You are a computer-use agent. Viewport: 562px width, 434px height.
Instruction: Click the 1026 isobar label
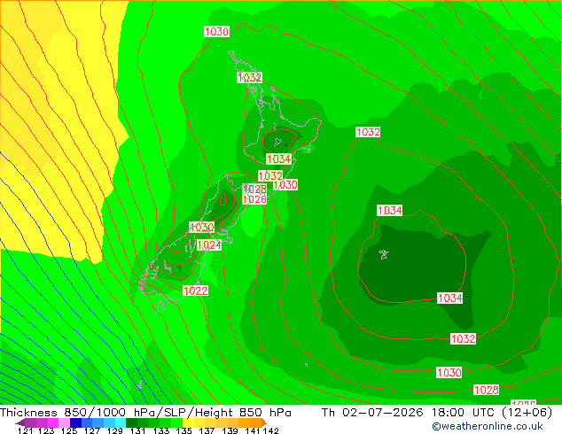pos(254,199)
